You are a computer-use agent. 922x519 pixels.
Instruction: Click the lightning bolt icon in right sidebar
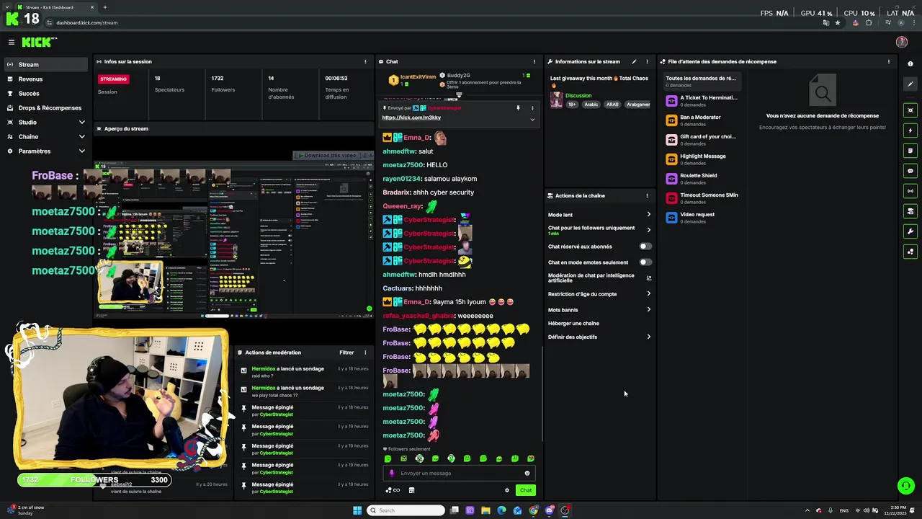[x=910, y=130]
